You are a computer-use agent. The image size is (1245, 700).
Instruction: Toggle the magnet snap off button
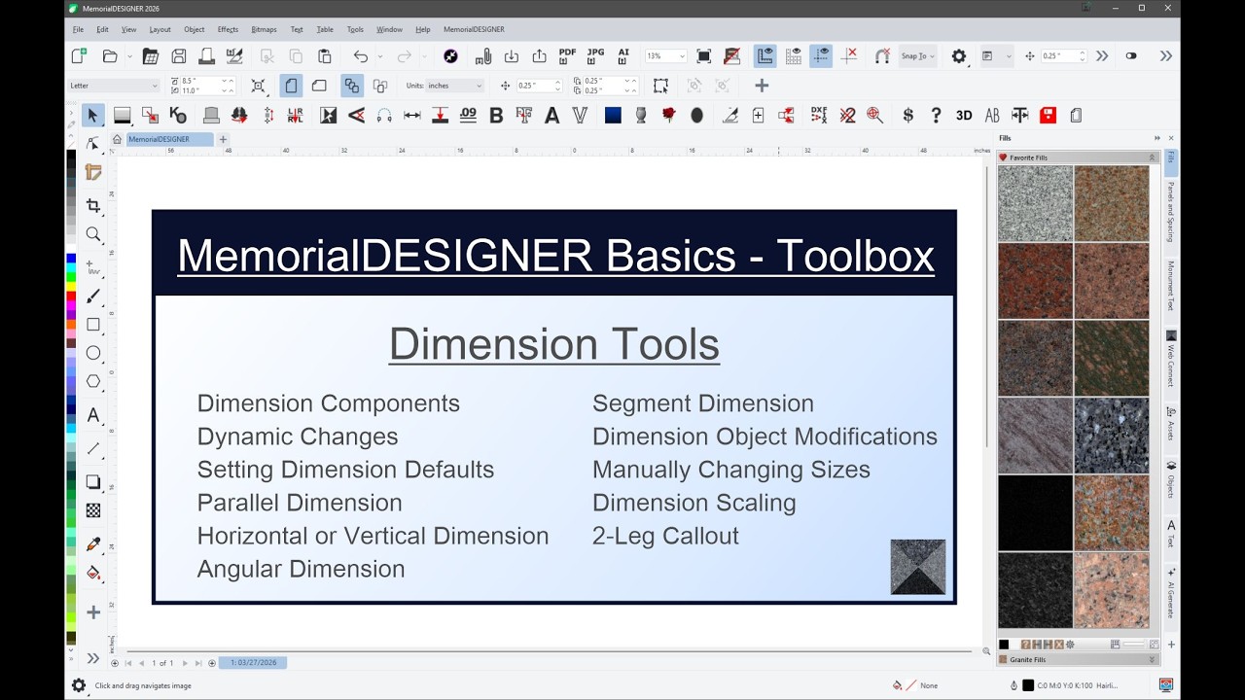(882, 56)
